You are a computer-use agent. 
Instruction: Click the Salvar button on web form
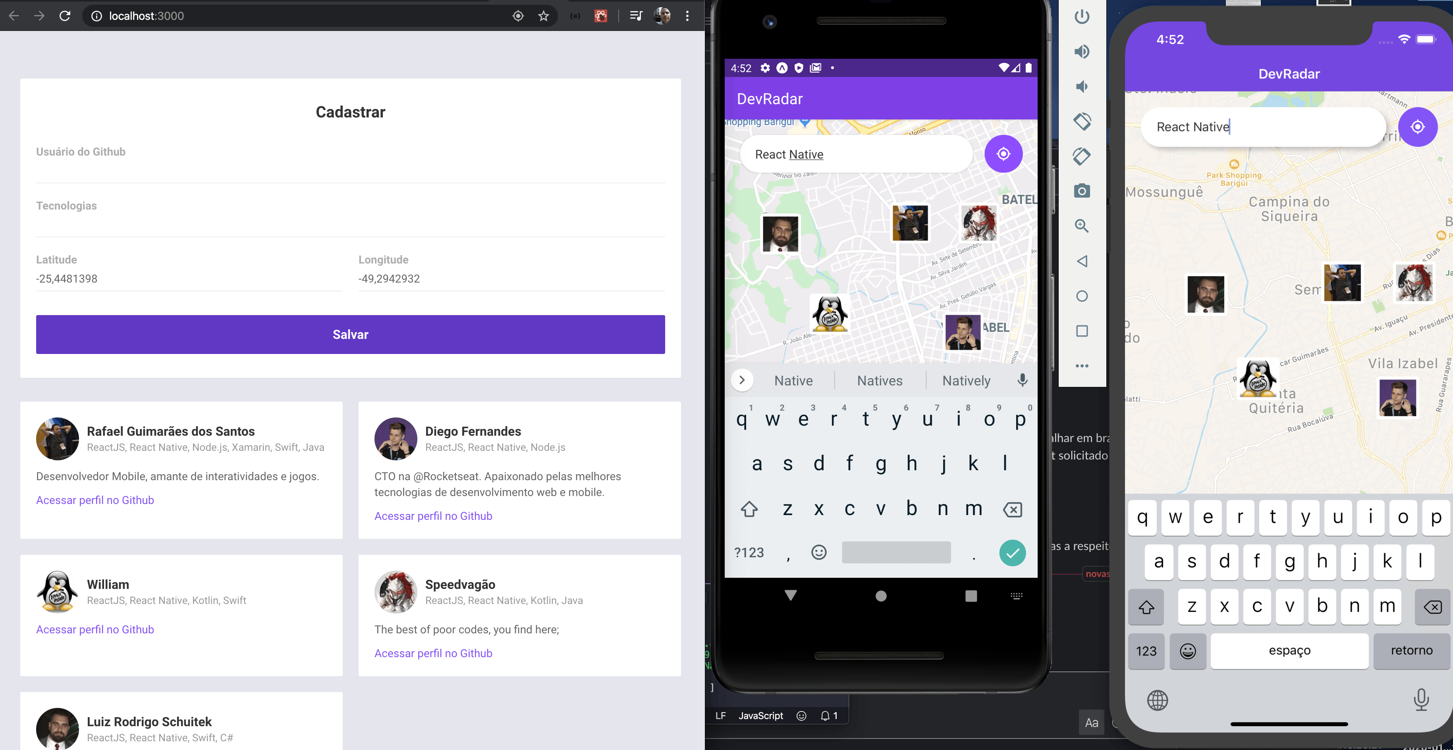pos(350,334)
